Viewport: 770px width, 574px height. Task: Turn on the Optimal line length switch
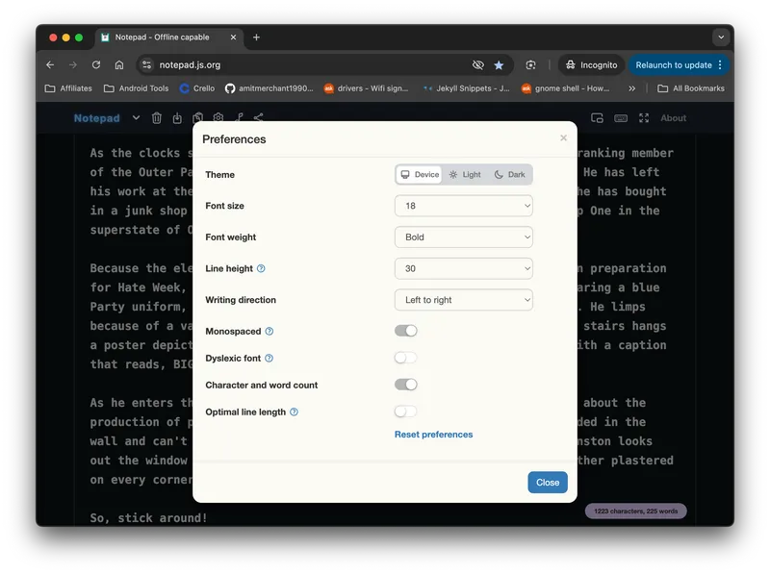[x=405, y=412]
